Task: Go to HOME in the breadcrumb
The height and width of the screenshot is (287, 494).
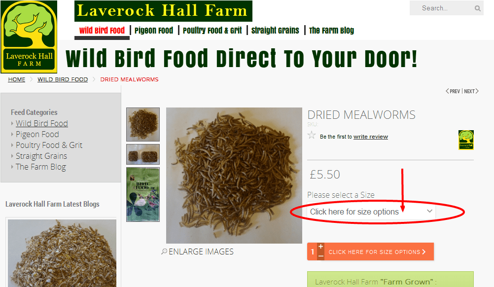Action: click(x=16, y=79)
